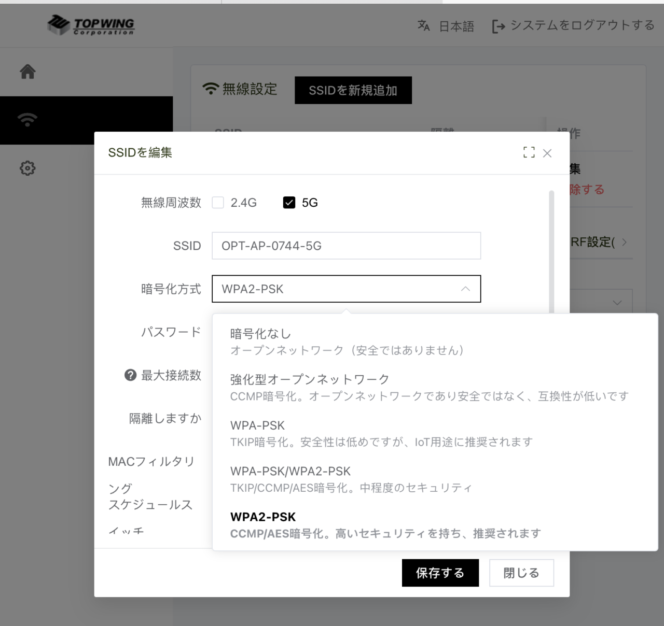Viewport: 664px width, 626px height.
Task: Click 閉じる button
Action: click(521, 573)
